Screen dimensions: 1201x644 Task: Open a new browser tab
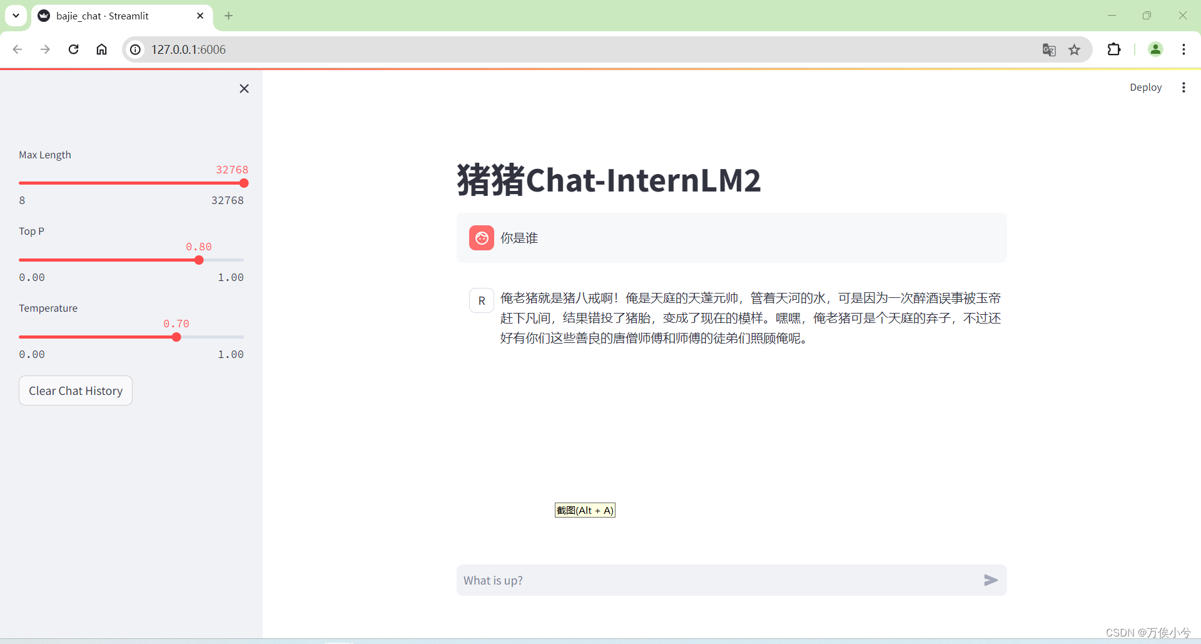[x=228, y=16]
